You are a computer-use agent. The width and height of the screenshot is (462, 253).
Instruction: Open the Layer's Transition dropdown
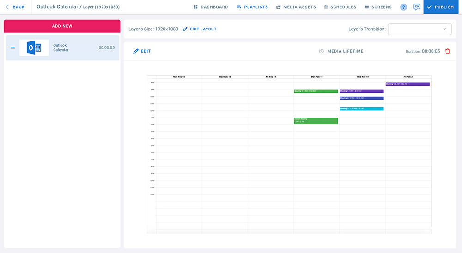tap(419, 29)
